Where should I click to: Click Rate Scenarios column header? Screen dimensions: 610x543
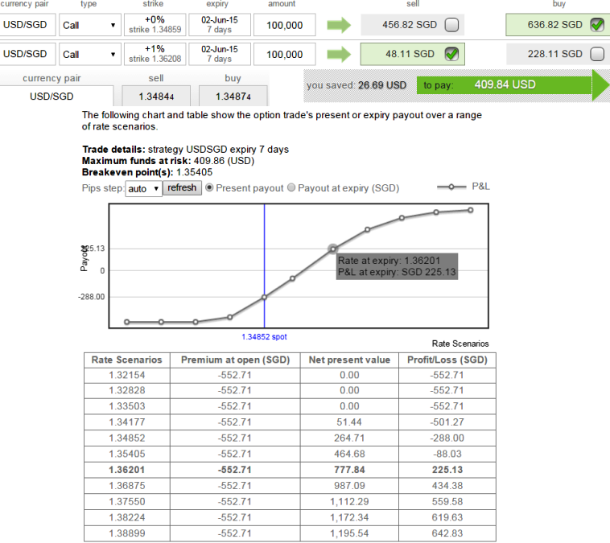127,360
